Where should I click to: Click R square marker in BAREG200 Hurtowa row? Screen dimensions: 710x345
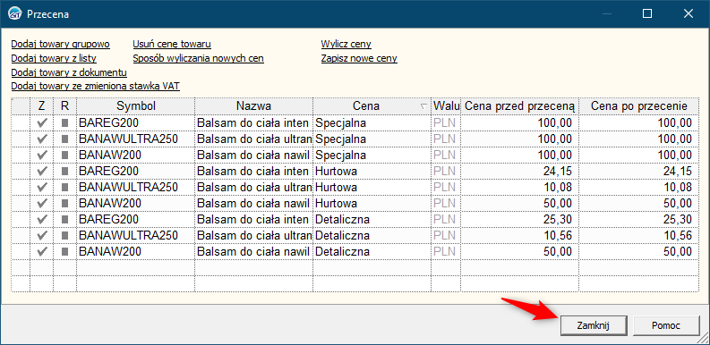(64, 172)
